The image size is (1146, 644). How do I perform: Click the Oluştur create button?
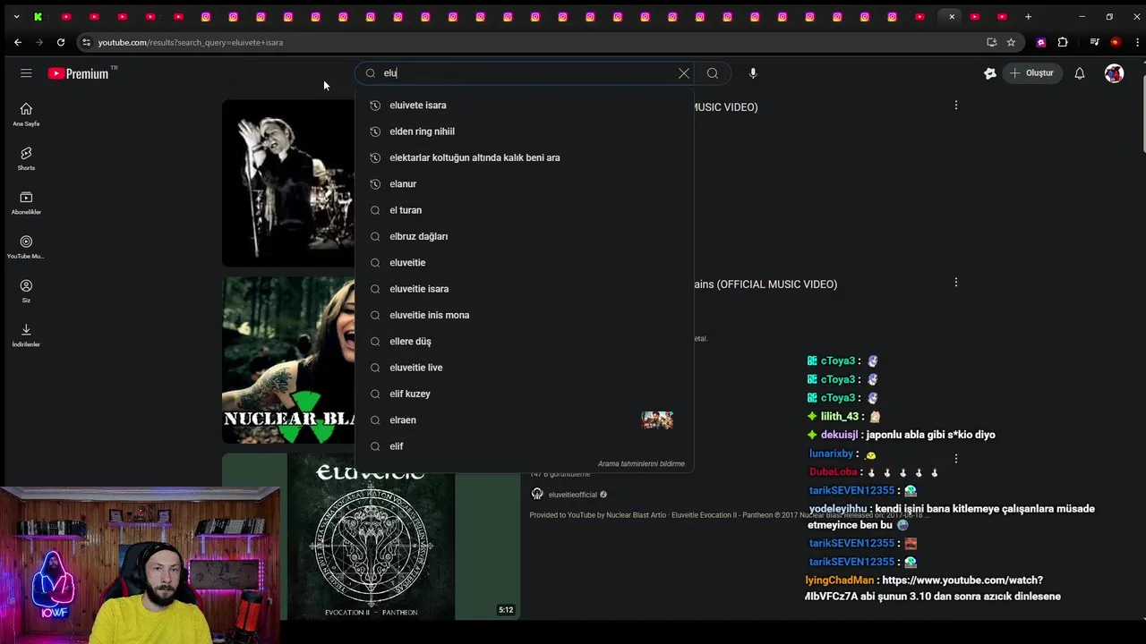[x=1032, y=73]
